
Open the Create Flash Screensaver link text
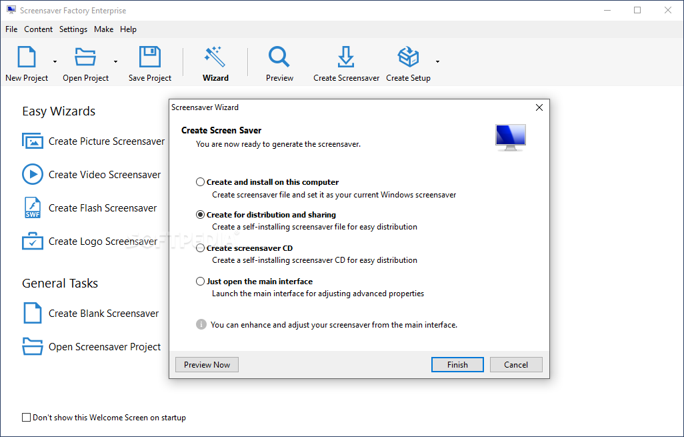(x=103, y=207)
